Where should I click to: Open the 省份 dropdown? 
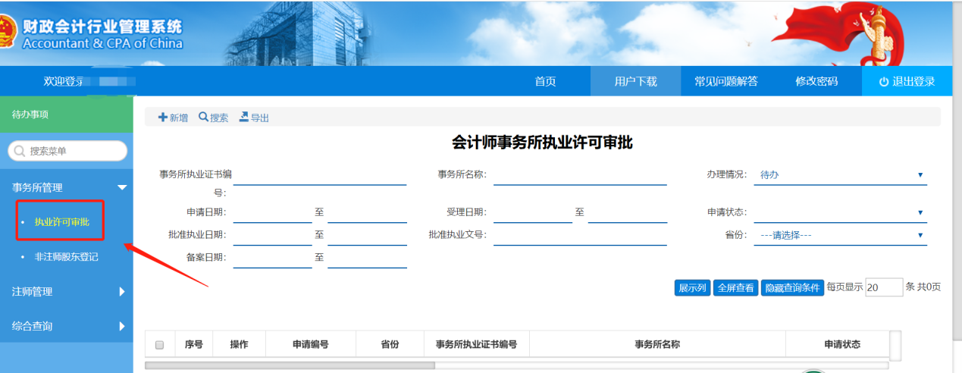[x=840, y=236]
